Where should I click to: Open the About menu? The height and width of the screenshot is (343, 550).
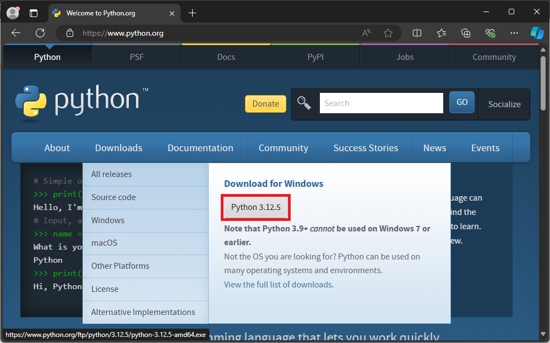[57, 148]
